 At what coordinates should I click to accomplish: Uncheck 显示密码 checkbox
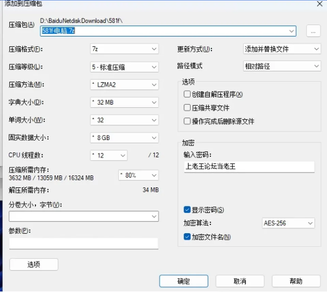click(187, 210)
